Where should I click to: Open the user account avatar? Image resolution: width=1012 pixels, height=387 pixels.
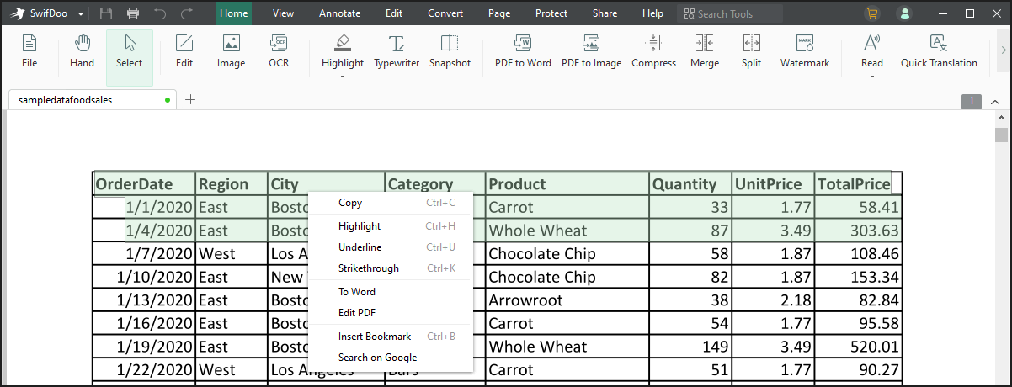tap(904, 13)
